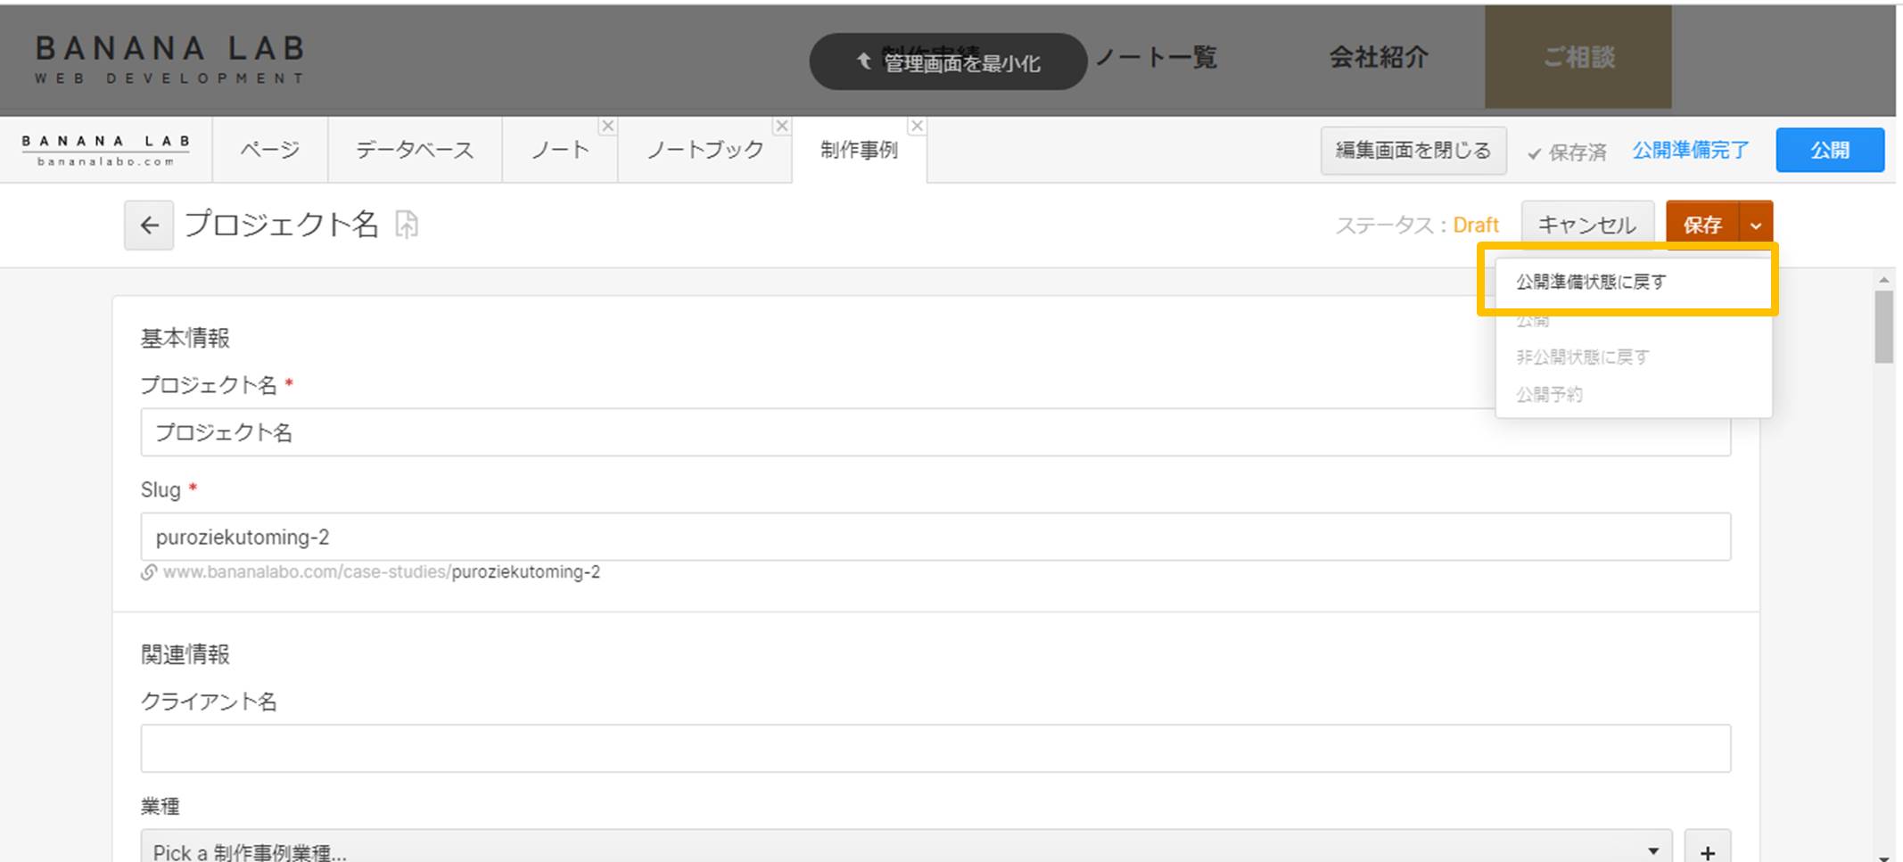1903x862 pixels.
Task: Open 会社紹介 in site navigation
Action: (x=1379, y=58)
